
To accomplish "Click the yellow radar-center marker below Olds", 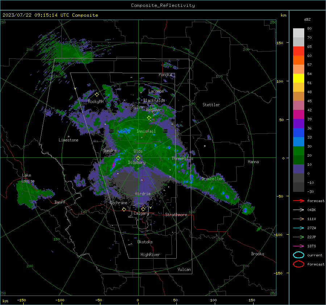I will coord(138,158).
